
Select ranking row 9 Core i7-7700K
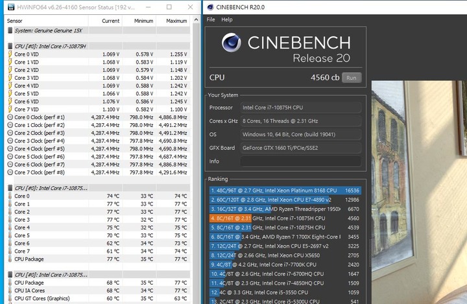[x=285, y=264]
